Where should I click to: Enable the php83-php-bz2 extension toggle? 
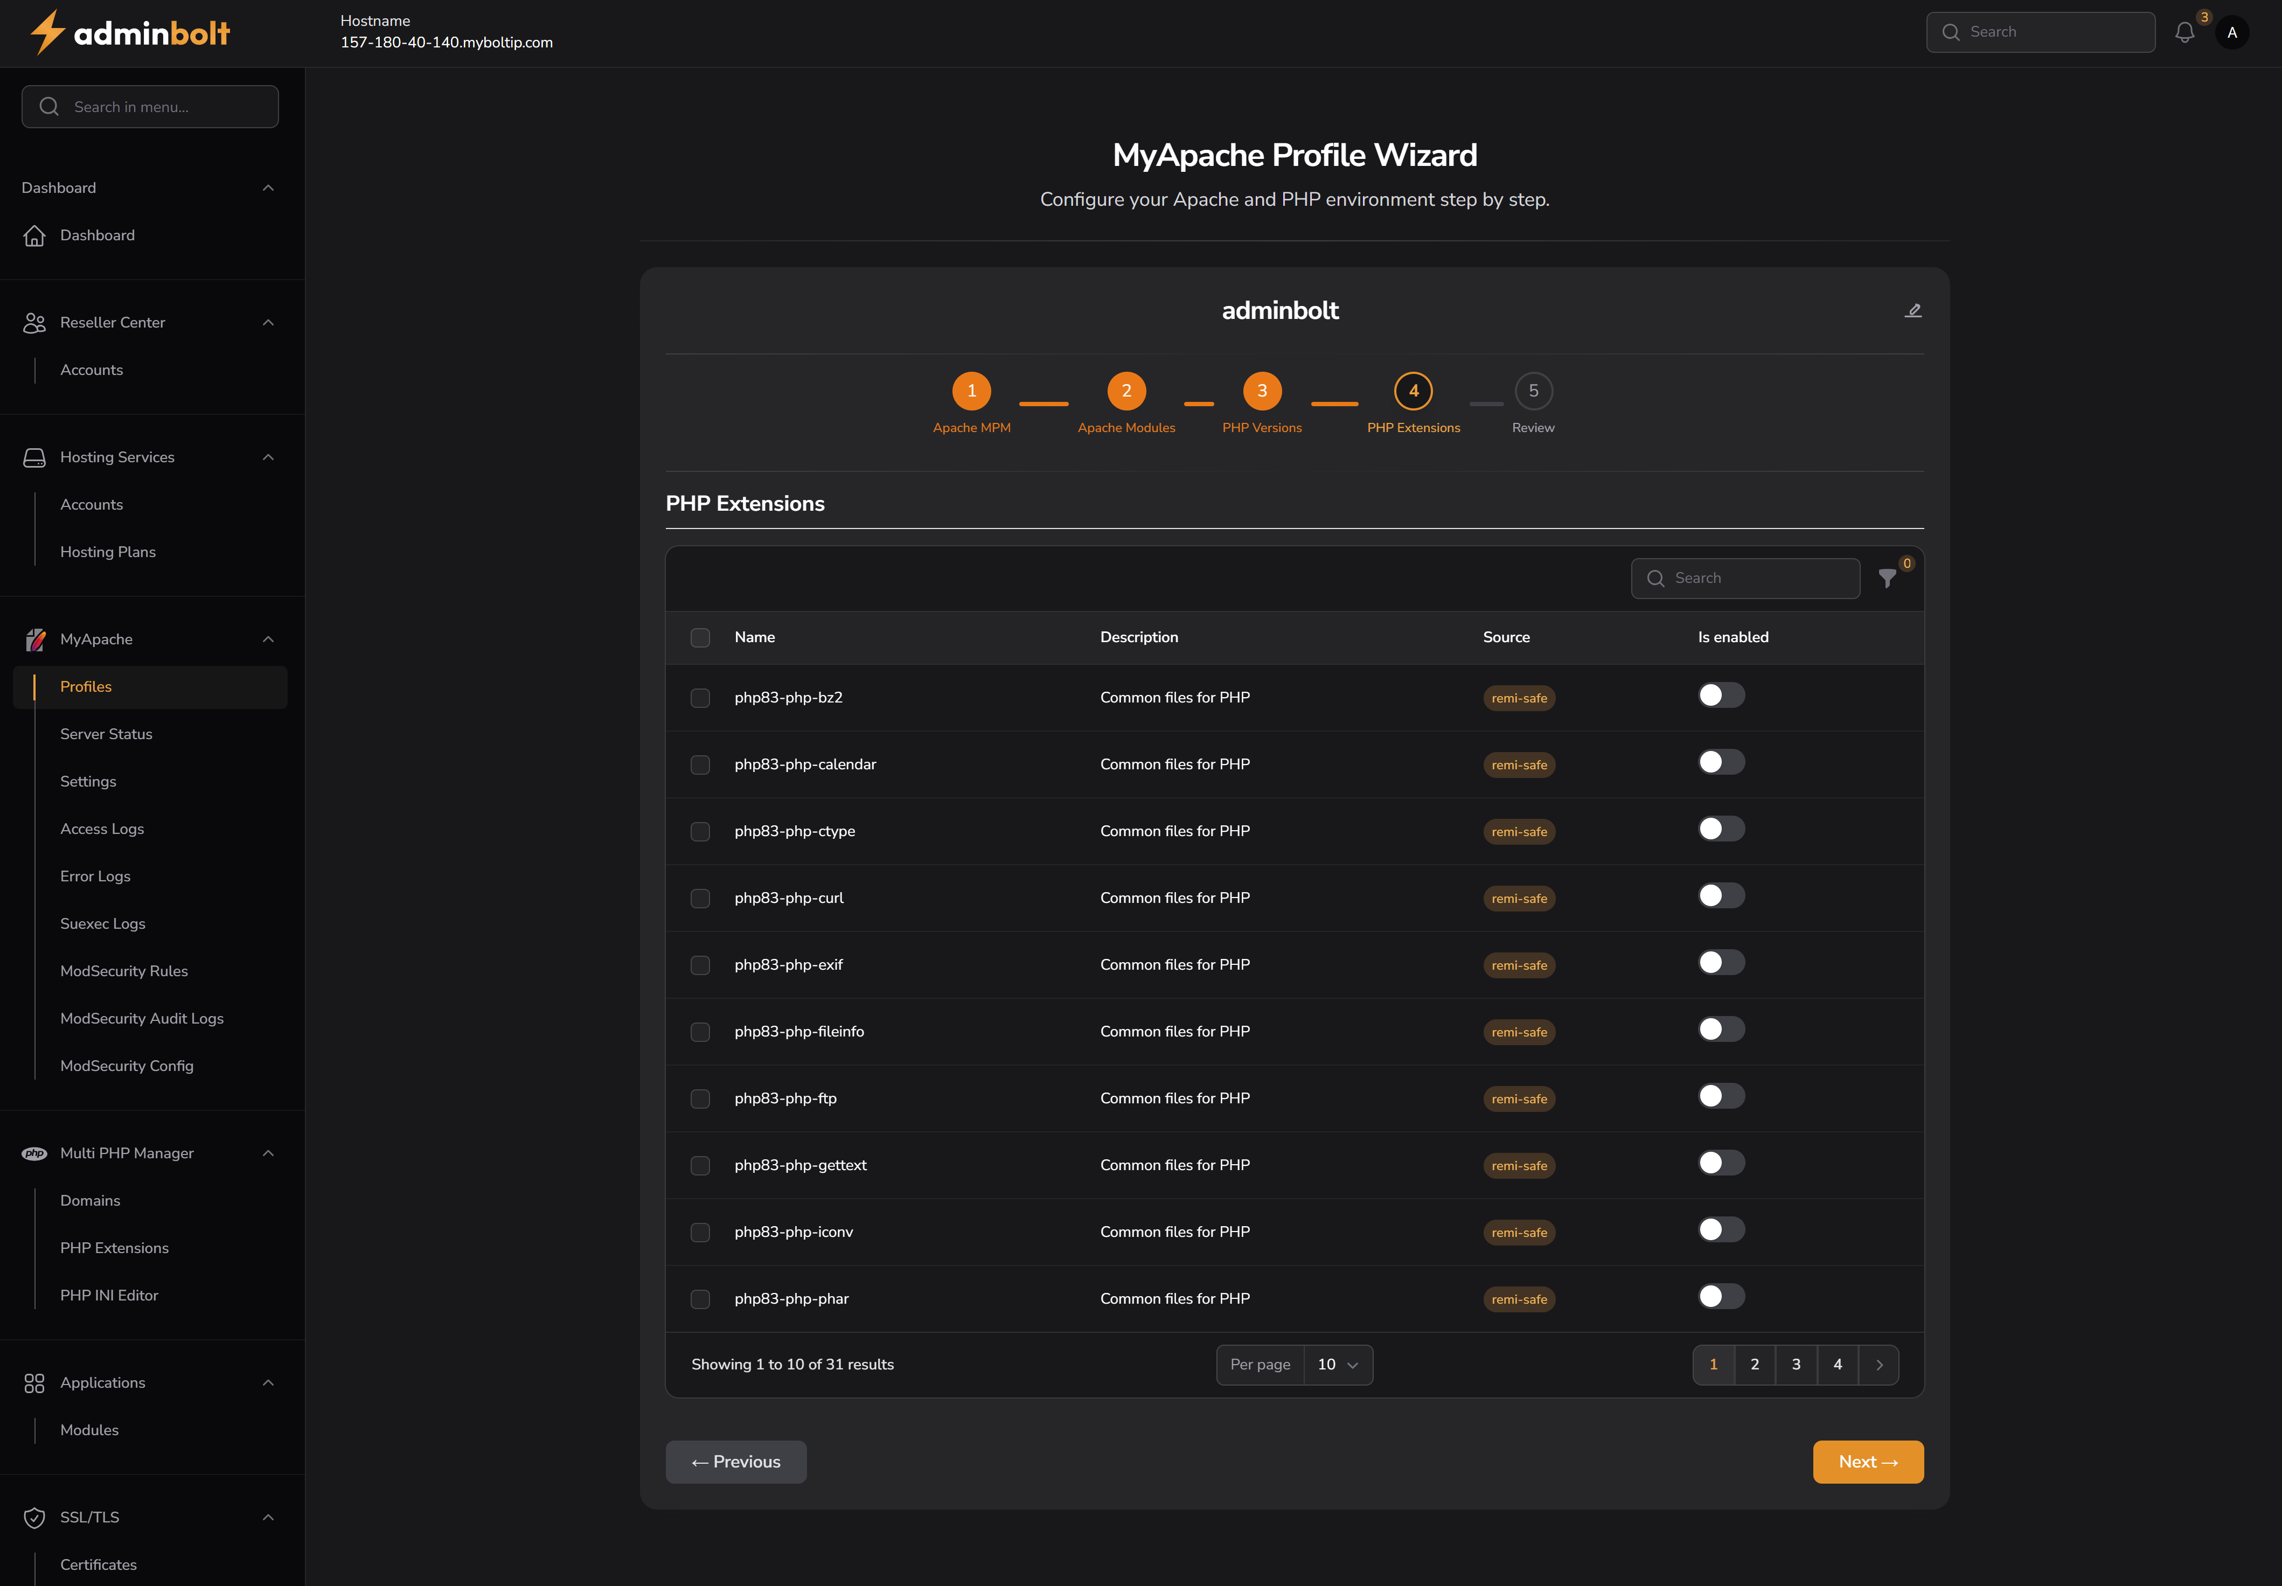pos(1720,694)
